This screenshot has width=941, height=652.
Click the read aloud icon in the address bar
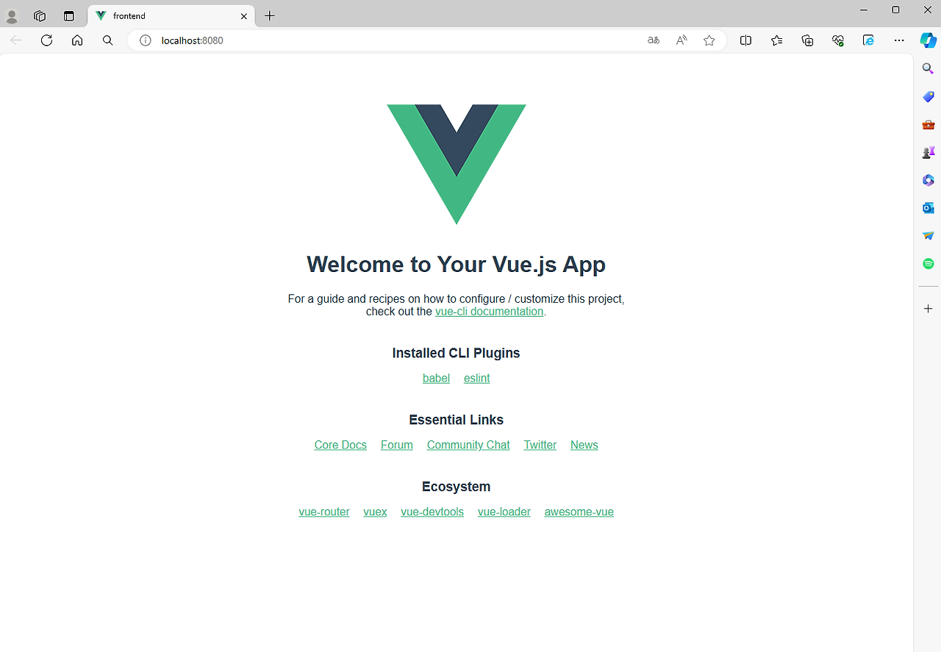point(681,40)
